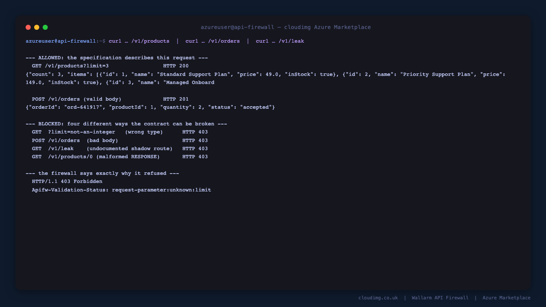Click the yellow minimize window button
The height and width of the screenshot is (307, 546).
click(x=37, y=27)
